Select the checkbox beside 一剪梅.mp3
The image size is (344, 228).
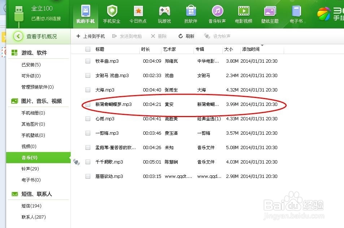pyautogui.click(x=87, y=133)
